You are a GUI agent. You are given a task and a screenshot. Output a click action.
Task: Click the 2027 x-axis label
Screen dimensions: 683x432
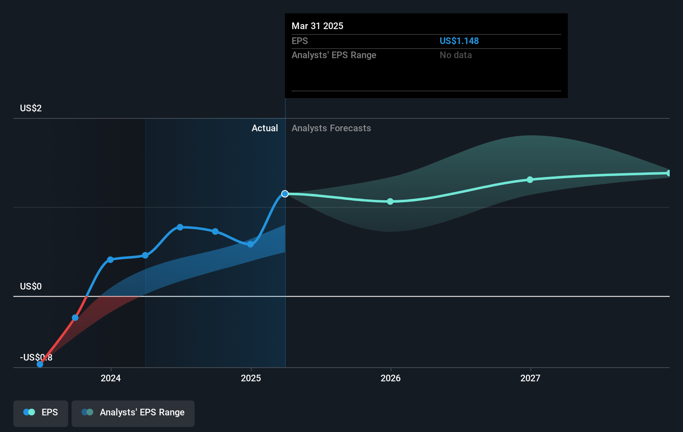(x=530, y=378)
